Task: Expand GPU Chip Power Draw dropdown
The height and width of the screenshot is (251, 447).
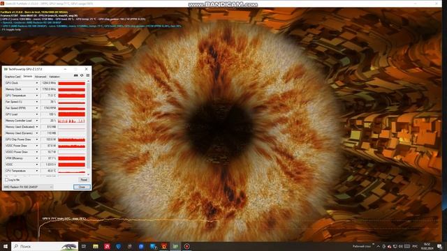Action: (37, 139)
